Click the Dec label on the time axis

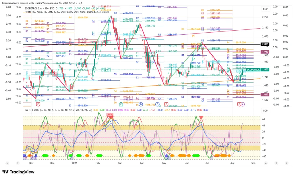click(x=52, y=163)
